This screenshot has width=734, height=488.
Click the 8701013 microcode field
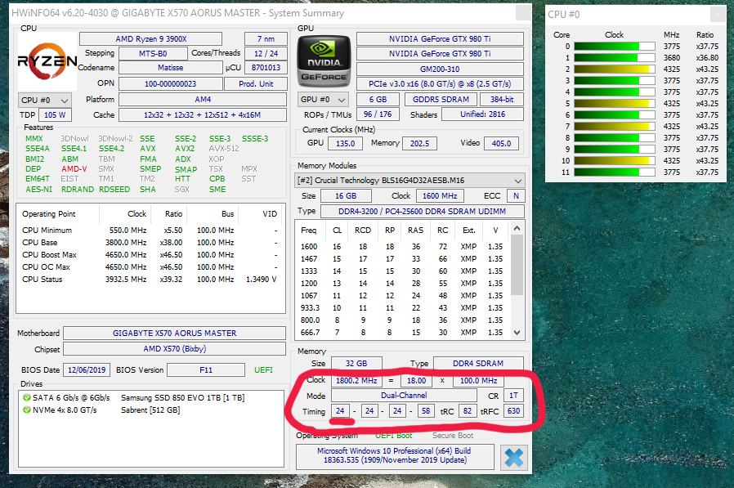pyautogui.click(x=266, y=68)
